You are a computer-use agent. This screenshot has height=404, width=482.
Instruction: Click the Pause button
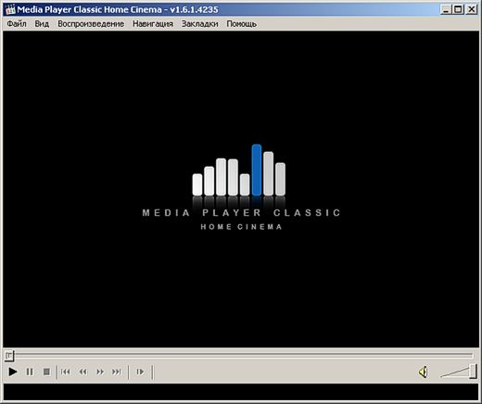tap(30, 372)
